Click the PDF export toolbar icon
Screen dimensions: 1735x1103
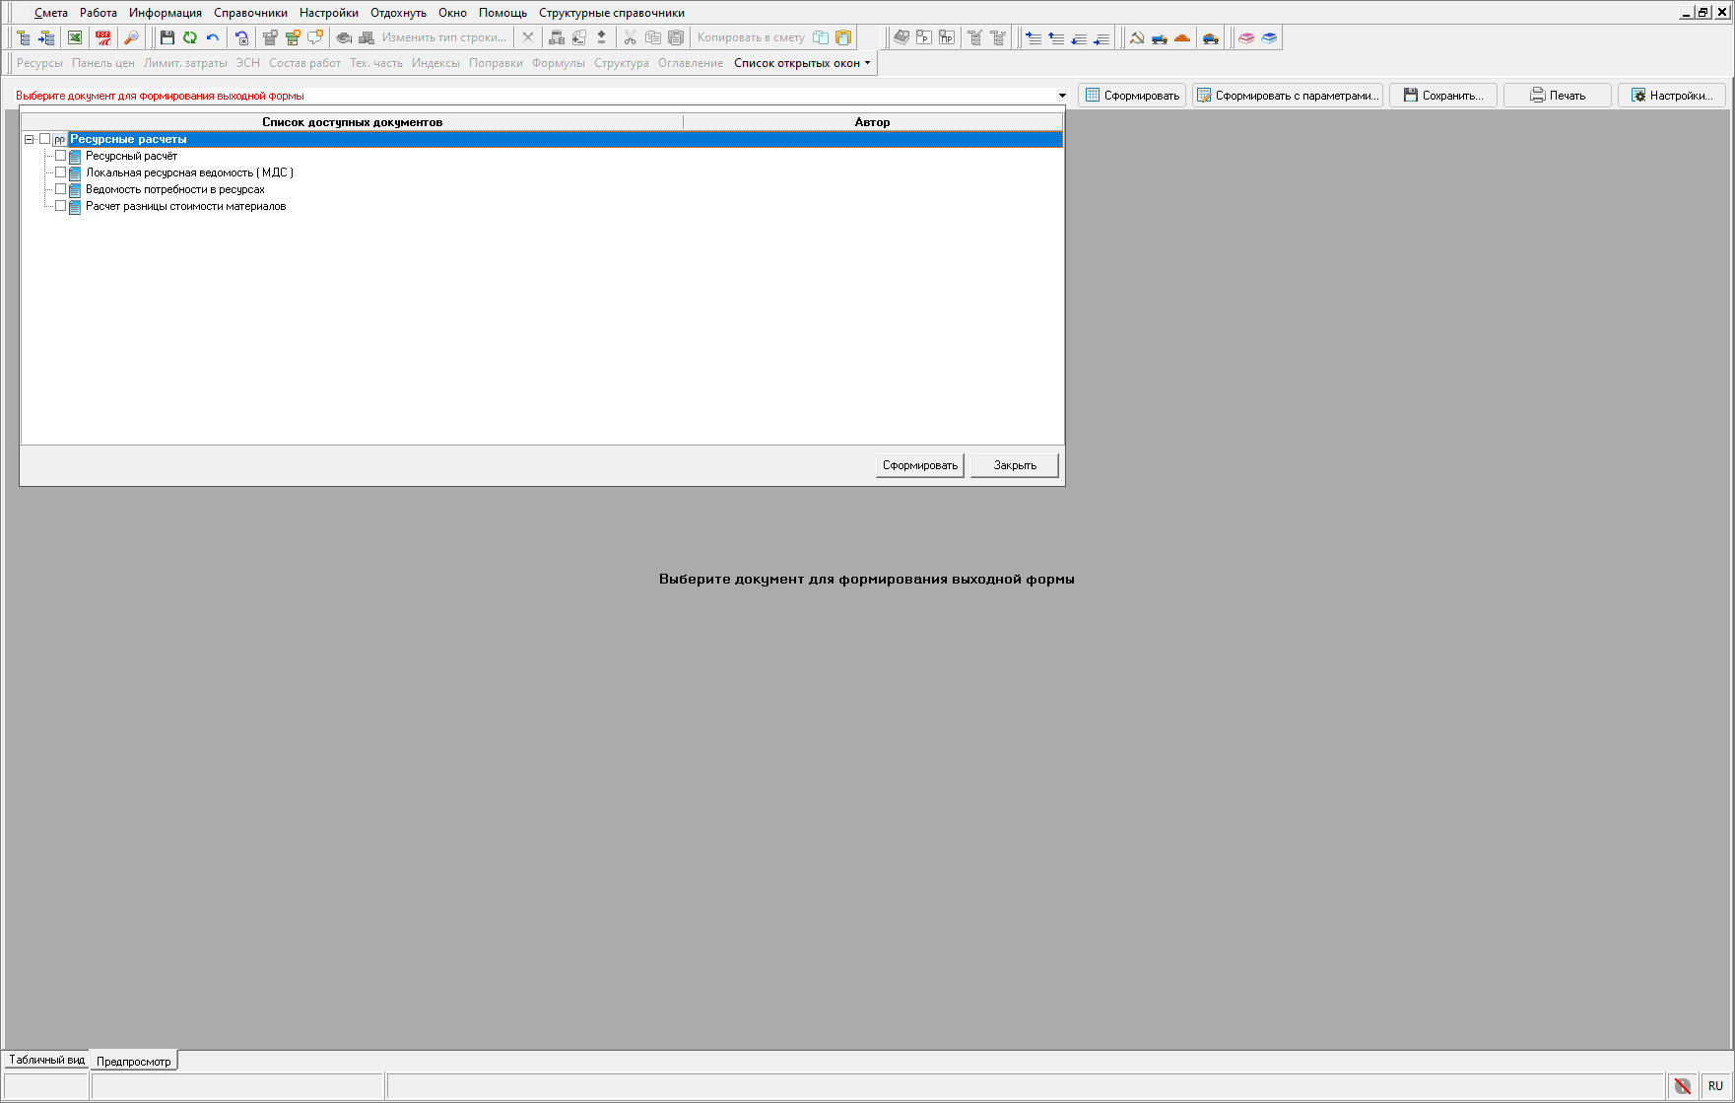pyautogui.click(x=102, y=37)
